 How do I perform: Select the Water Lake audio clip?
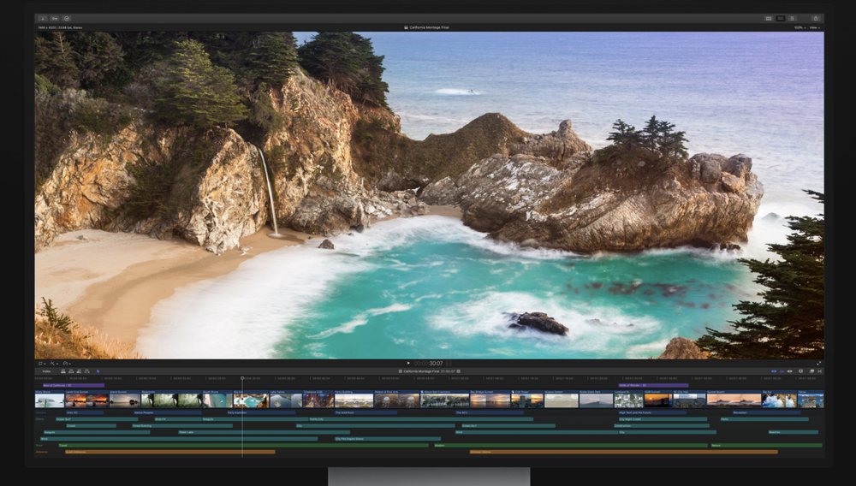click(264, 433)
